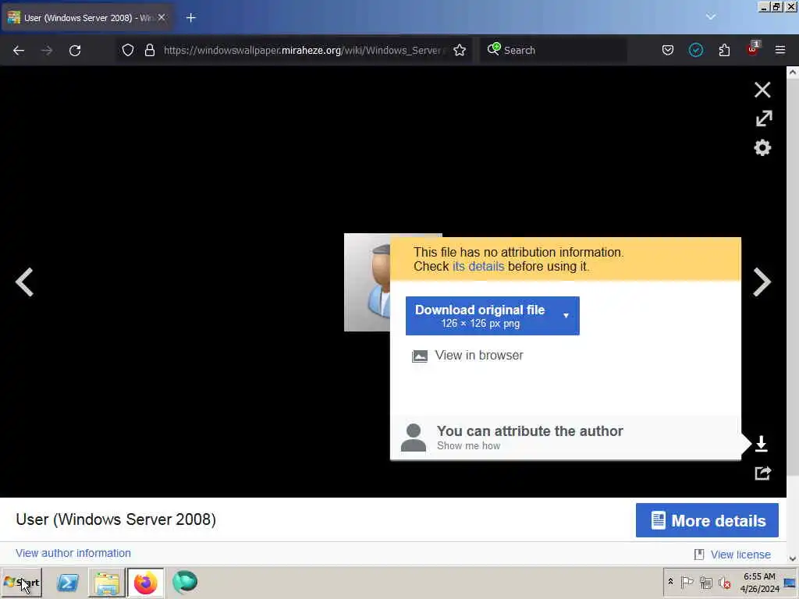Go back with the browser back arrow
This screenshot has width=799, height=599.
click(19, 51)
